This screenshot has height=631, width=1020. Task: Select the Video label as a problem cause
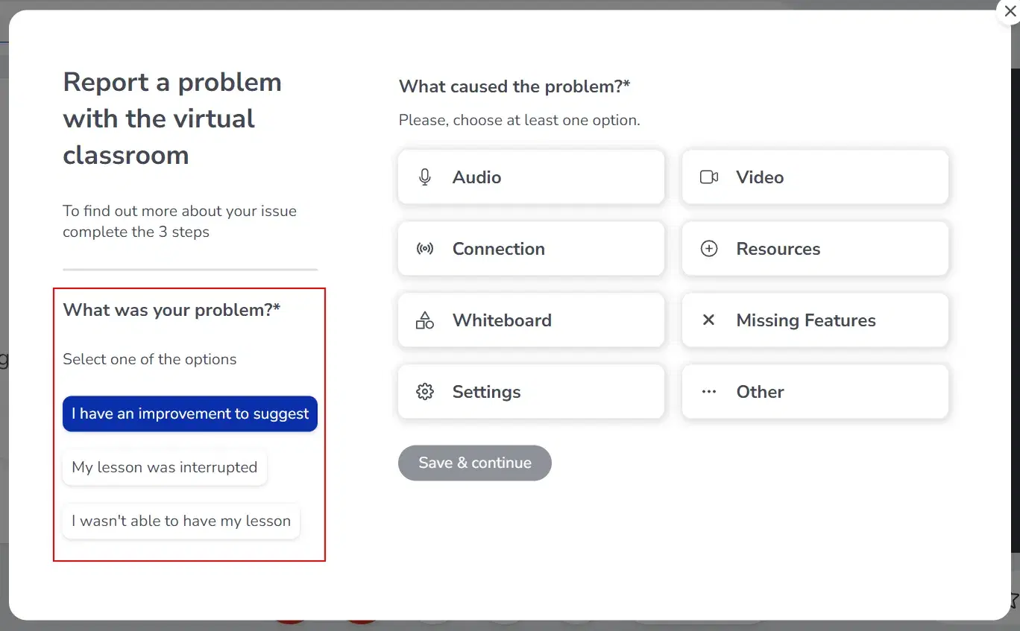(x=760, y=177)
